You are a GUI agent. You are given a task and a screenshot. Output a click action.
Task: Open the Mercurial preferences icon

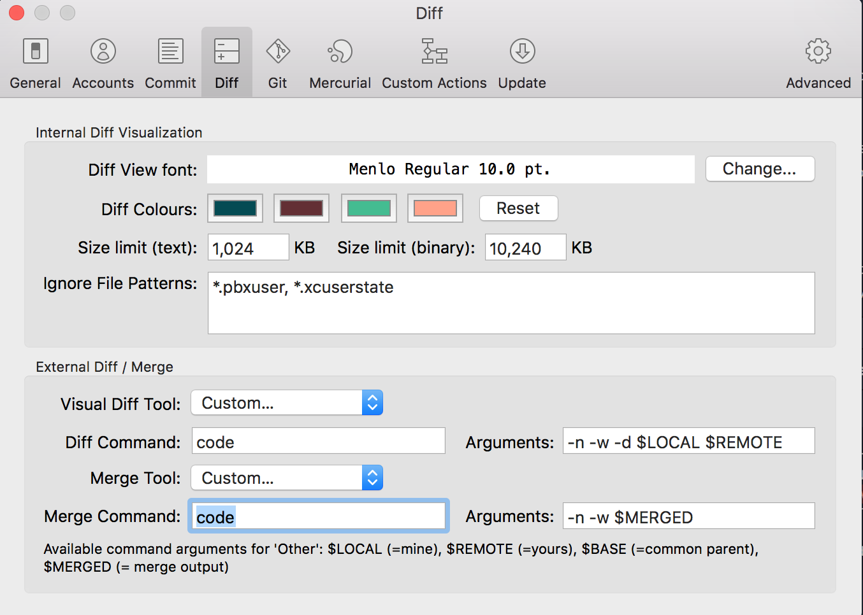pyautogui.click(x=340, y=62)
